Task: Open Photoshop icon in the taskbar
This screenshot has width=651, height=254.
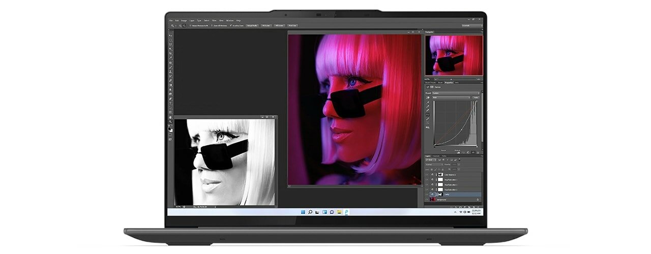Action: point(346,212)
